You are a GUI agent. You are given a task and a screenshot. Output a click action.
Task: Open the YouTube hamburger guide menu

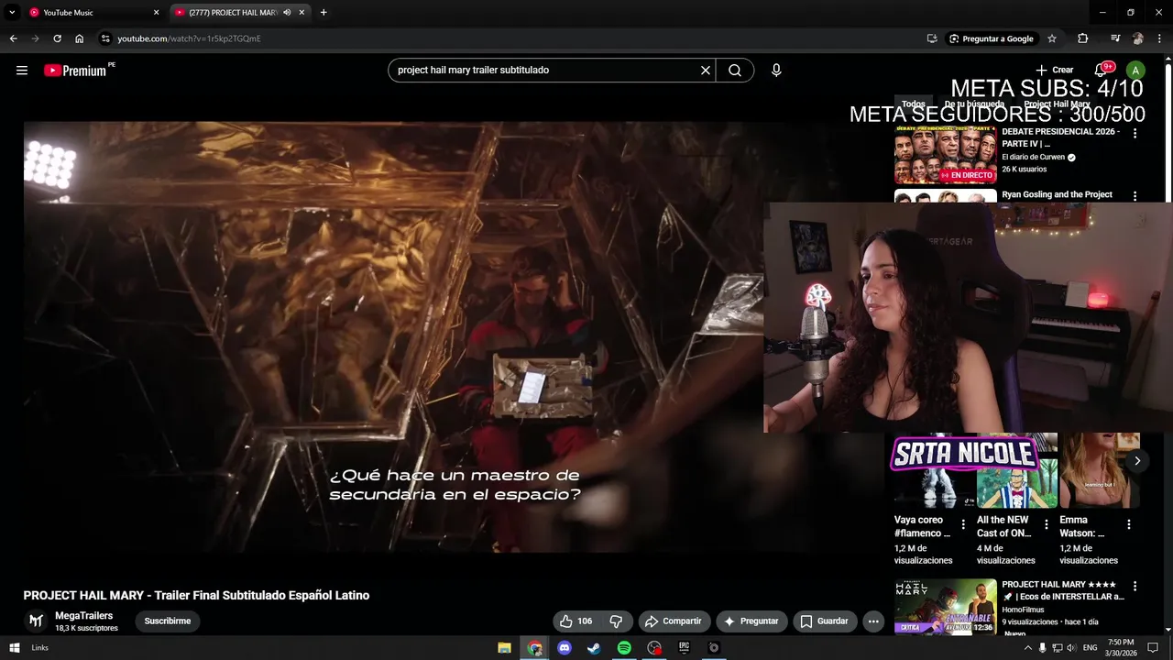(22, 71)
